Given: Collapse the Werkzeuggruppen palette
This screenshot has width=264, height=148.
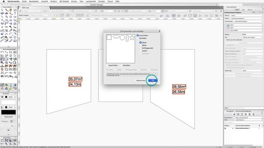Looking at the screenshot, I should coord(1,49).
